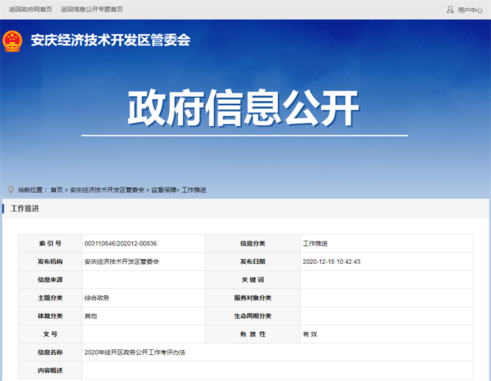Click 发布机构 value 安庆经济技术开发区管委会 in table

pyautogui.click(x=121, y=262)
